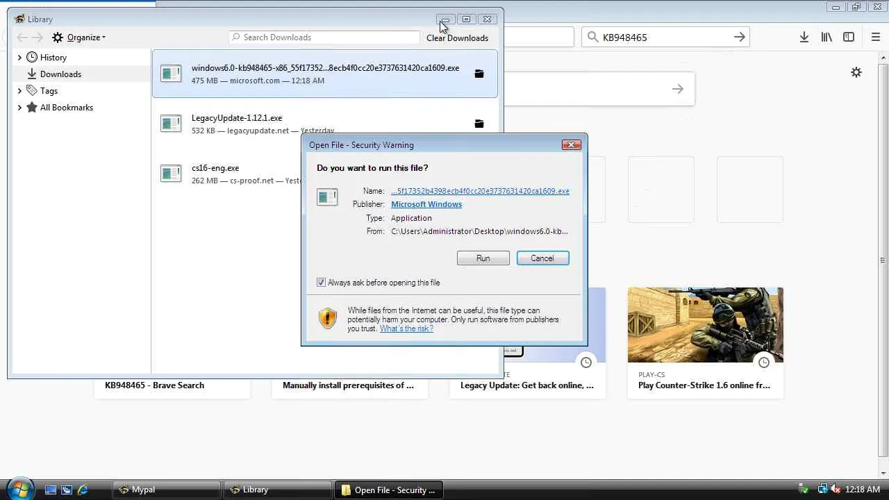The image size is (889, 500).
Task: Open the browser Downloads toolbar icon
Action: (804, 37)
